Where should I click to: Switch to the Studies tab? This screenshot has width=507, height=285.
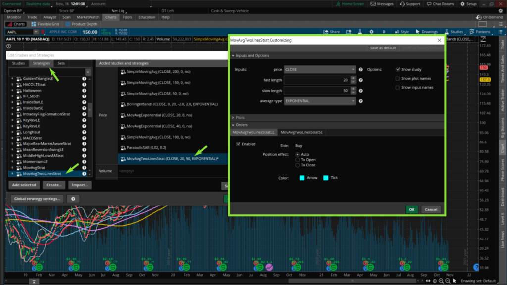pyautogui.click(x=18, y=63)
